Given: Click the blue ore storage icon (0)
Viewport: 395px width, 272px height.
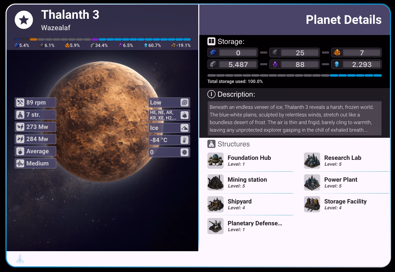Looking at the screenshot, I should 213,53.
